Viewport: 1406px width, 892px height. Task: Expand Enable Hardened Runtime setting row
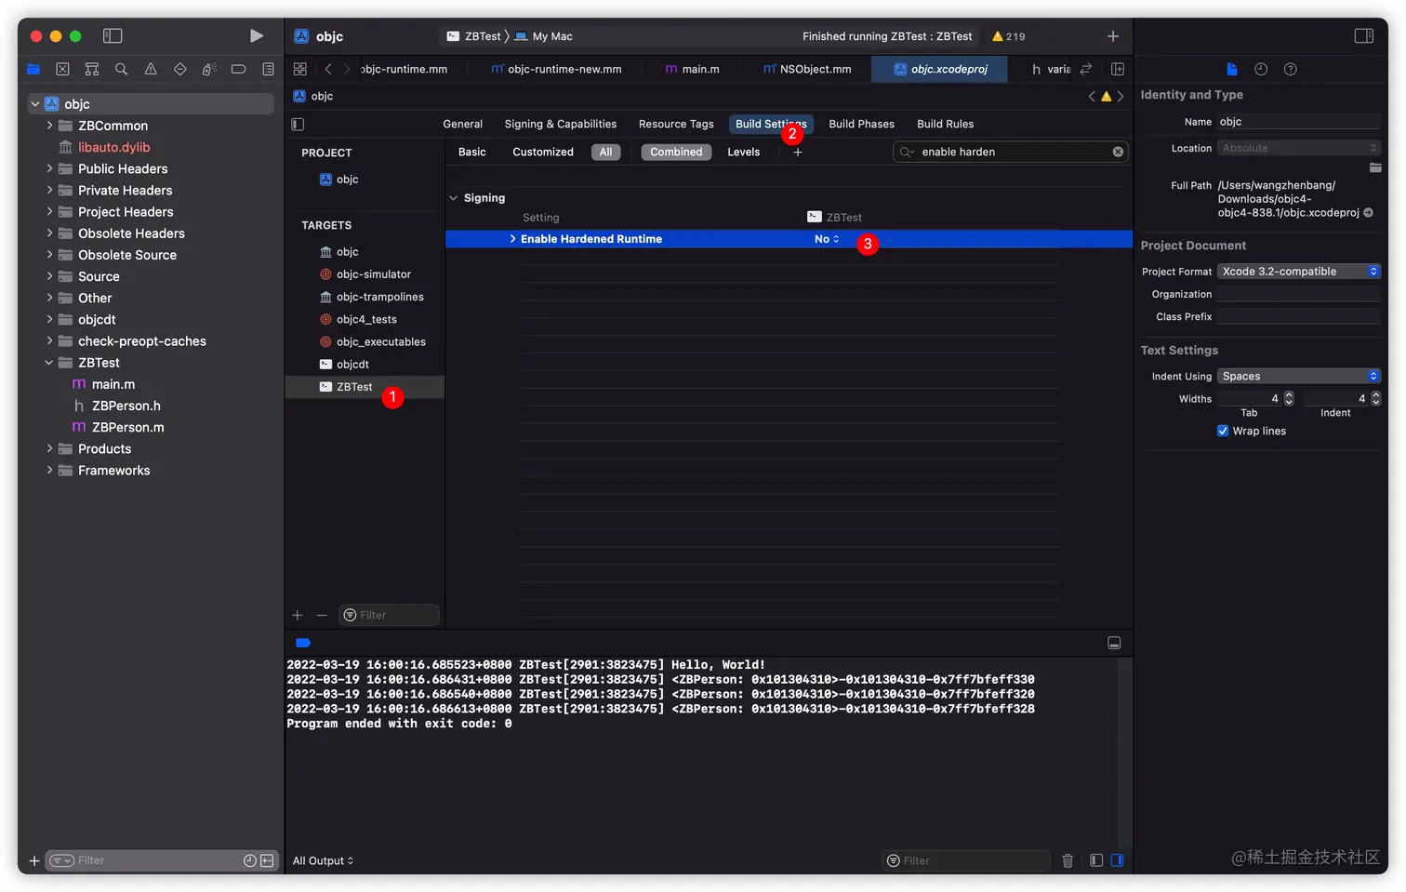coord(512,239)
